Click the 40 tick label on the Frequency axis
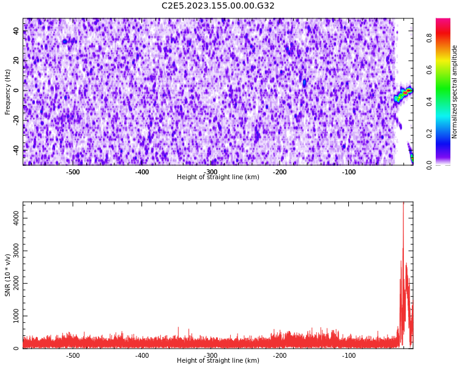 tap(17, 31)
